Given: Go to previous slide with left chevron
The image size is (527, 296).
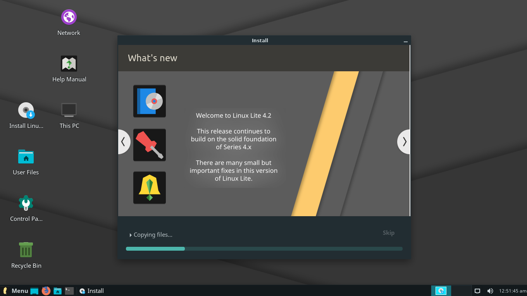Looking at the screenshot, I should (x=124, y=142).
